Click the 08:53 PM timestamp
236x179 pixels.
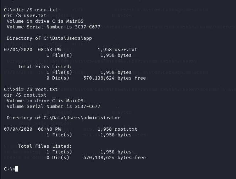(x=49, y=50)
